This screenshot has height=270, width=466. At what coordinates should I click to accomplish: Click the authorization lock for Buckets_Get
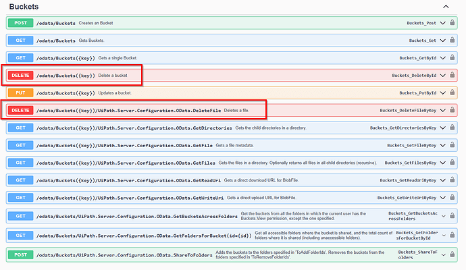coord(452,40)
